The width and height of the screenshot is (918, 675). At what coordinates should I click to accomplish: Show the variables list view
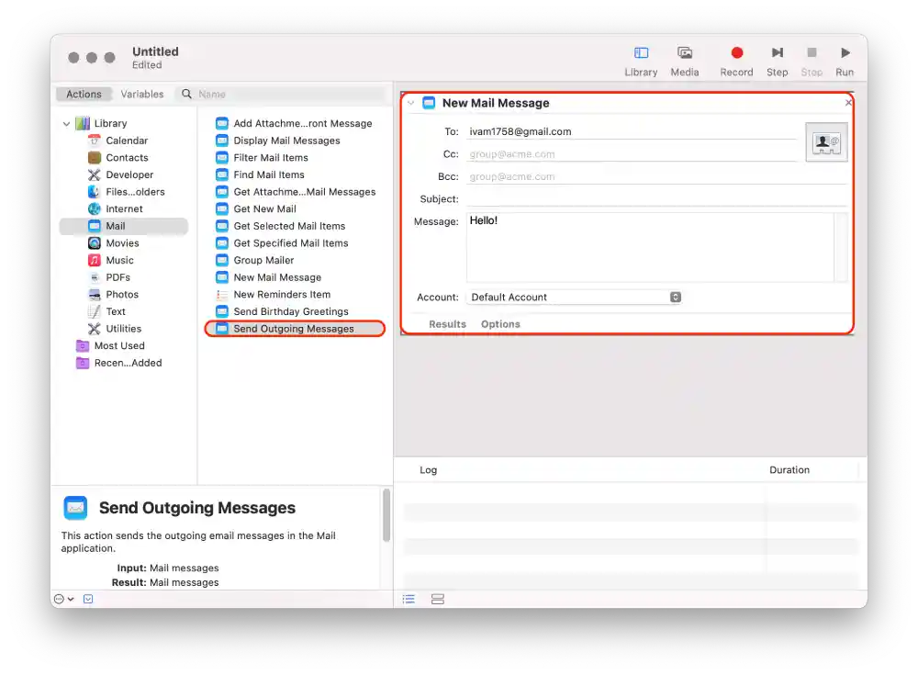pyautogui.click(x=437, y=599)
